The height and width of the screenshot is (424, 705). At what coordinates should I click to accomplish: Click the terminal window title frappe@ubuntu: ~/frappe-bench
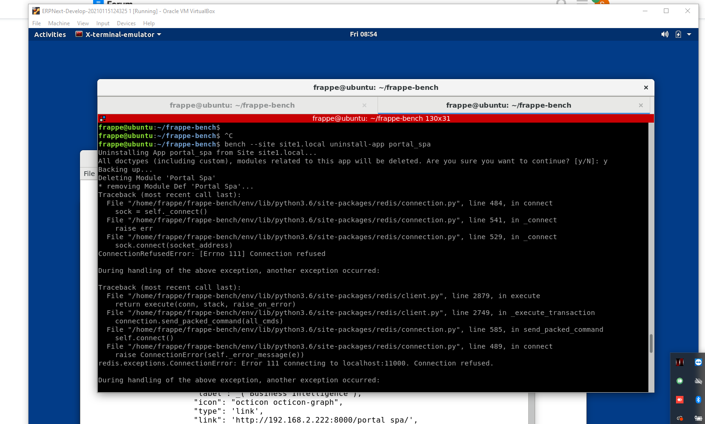point(376,88)
